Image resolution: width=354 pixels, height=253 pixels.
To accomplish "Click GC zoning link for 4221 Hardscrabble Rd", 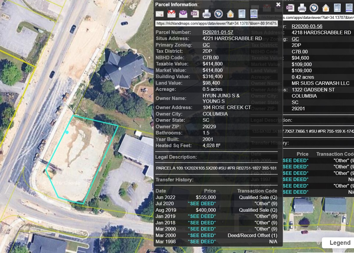I will tap(206, 45).
